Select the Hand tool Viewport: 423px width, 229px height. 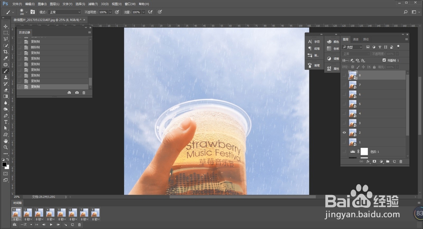coord(5,141)
